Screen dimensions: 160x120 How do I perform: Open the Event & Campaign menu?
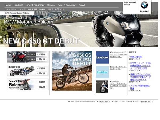pyautogui.click(x=67, y=5)
